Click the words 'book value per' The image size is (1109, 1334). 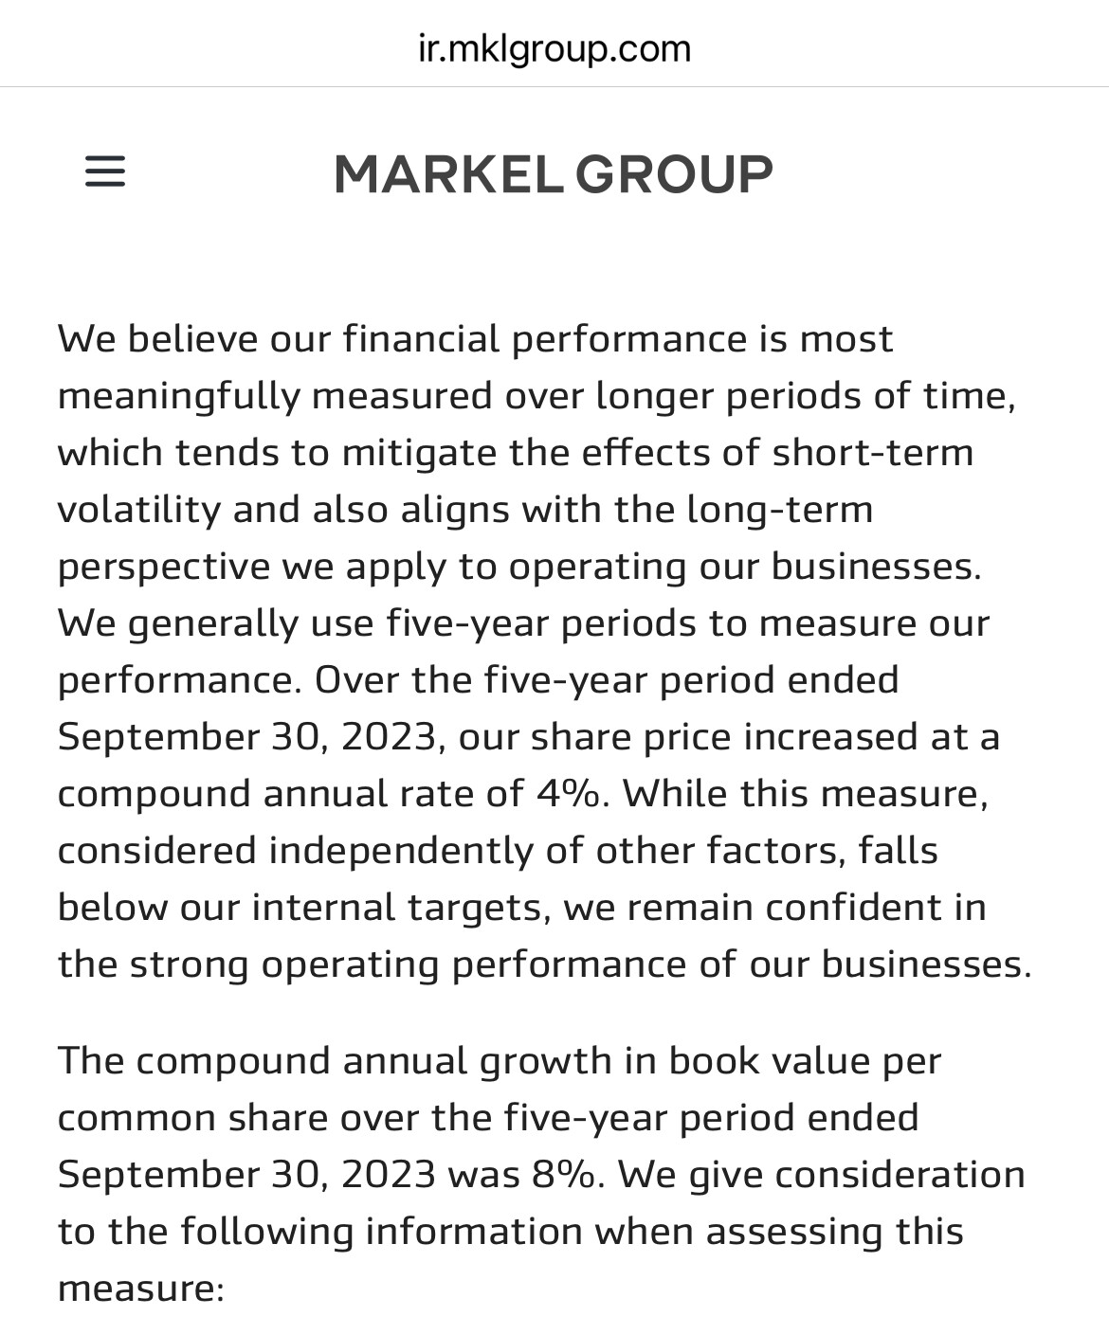click(x=805, y=1060)
